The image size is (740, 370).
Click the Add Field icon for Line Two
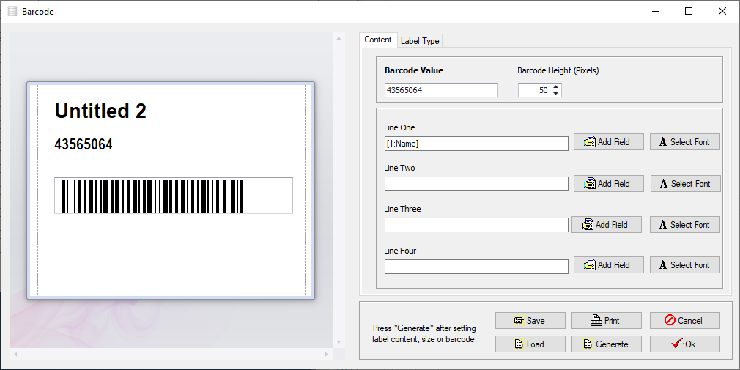tap(590, 184)
